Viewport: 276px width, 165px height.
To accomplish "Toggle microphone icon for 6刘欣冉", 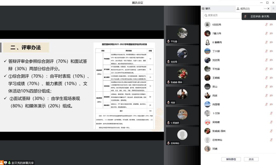I will (x=266, y=25).
